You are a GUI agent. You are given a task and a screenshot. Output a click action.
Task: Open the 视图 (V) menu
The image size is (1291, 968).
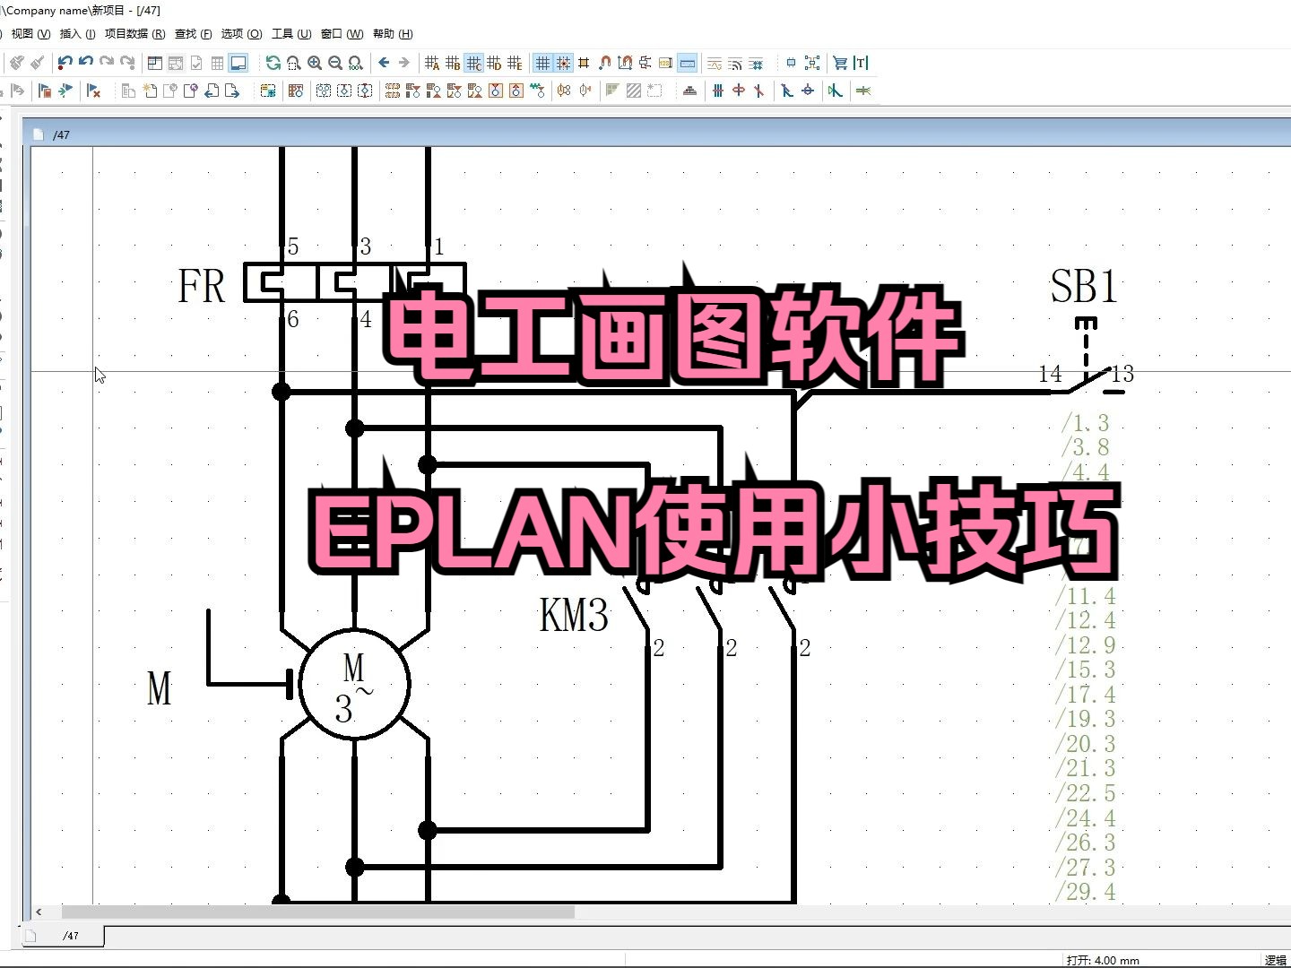(30, 33)
